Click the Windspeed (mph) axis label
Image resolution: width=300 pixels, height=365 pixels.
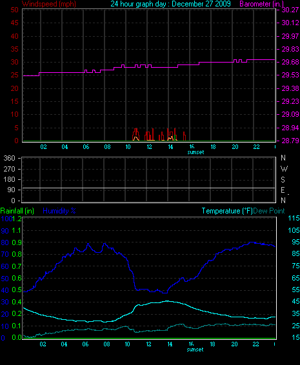(x=49, y=4)
